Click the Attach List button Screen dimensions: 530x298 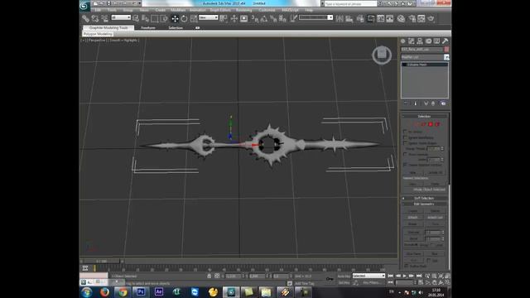(435, 217)
